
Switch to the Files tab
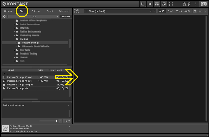click(22, 11)
